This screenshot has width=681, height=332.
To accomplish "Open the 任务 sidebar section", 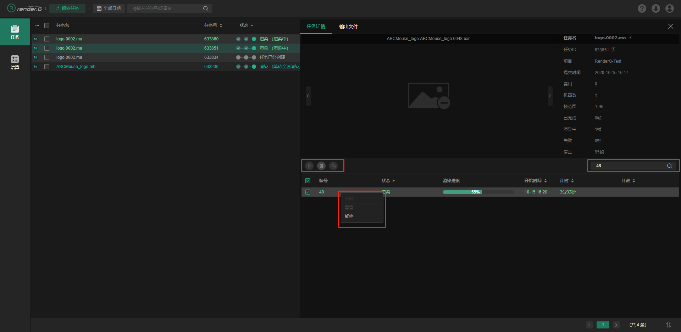I will [15, 32].
